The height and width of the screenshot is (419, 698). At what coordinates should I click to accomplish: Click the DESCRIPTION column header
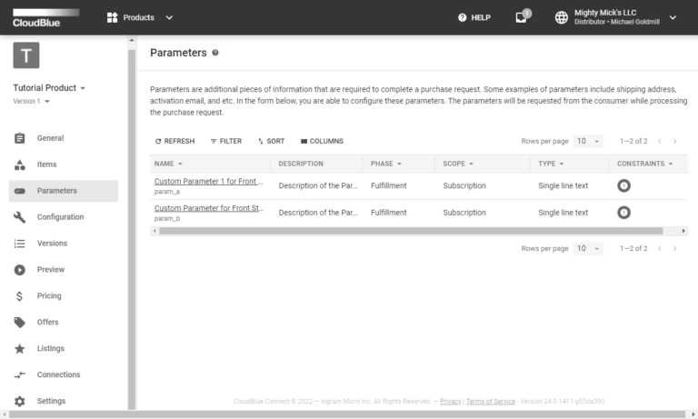[x=301, y=164]
